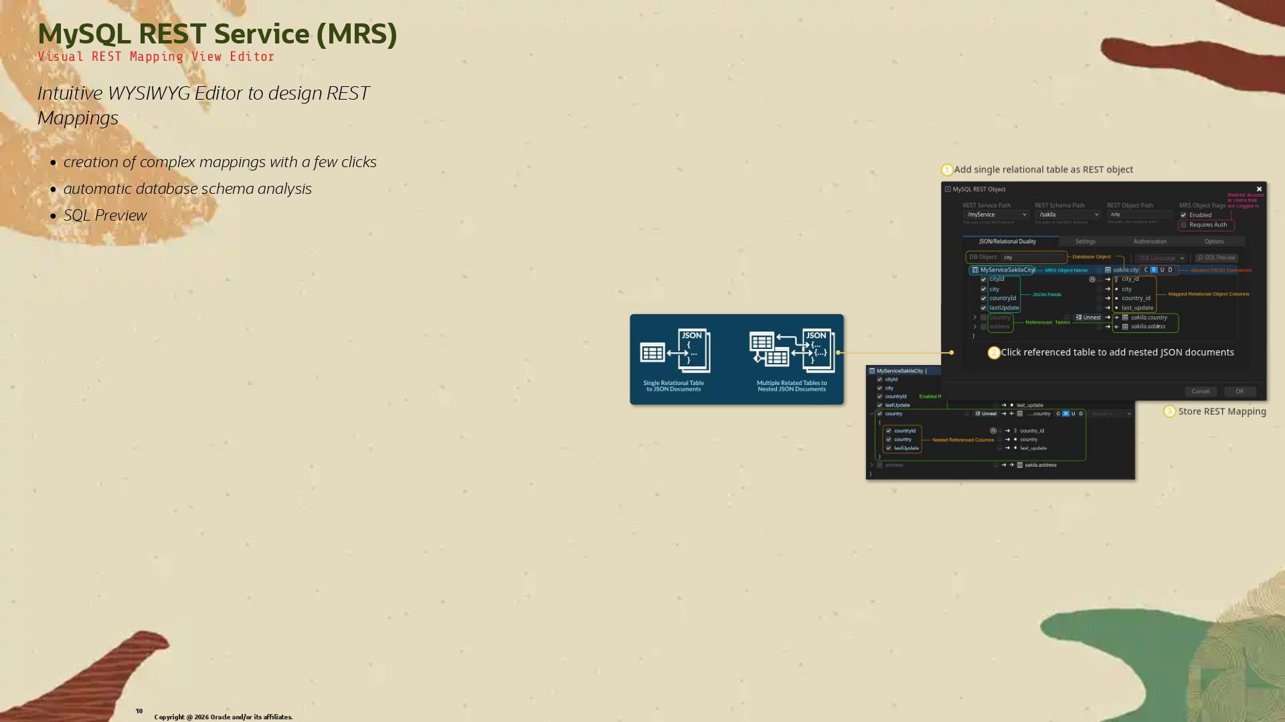Click the Multiple Related Tables to Nested JSON icon

point(792,350)
